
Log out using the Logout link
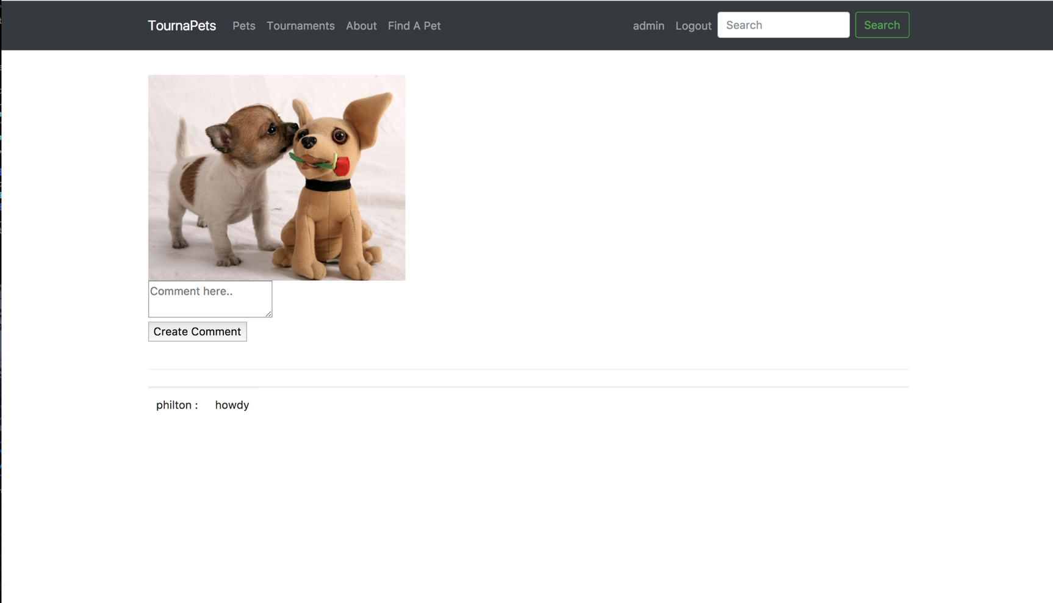(693, 26)
